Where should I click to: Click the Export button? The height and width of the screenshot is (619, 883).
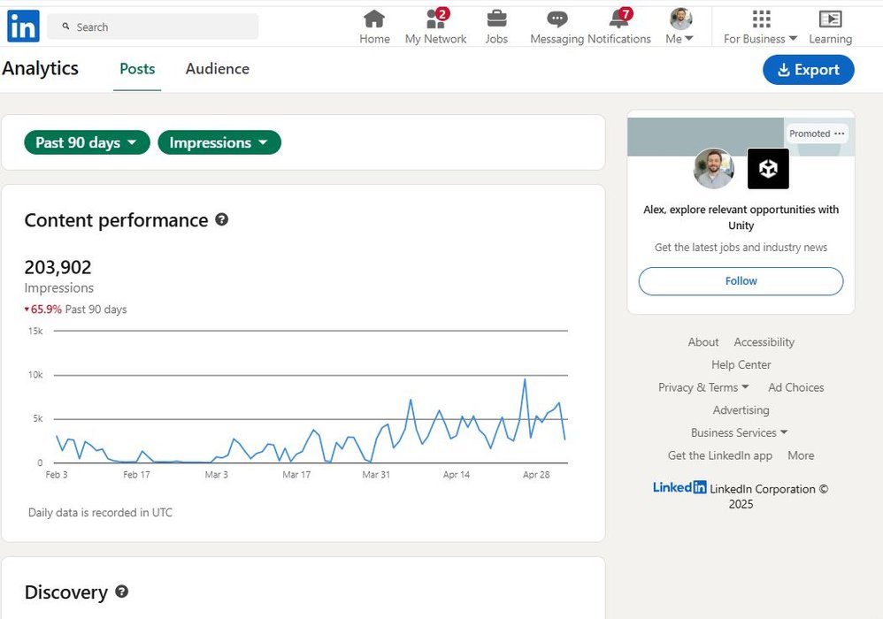point(808,70)
